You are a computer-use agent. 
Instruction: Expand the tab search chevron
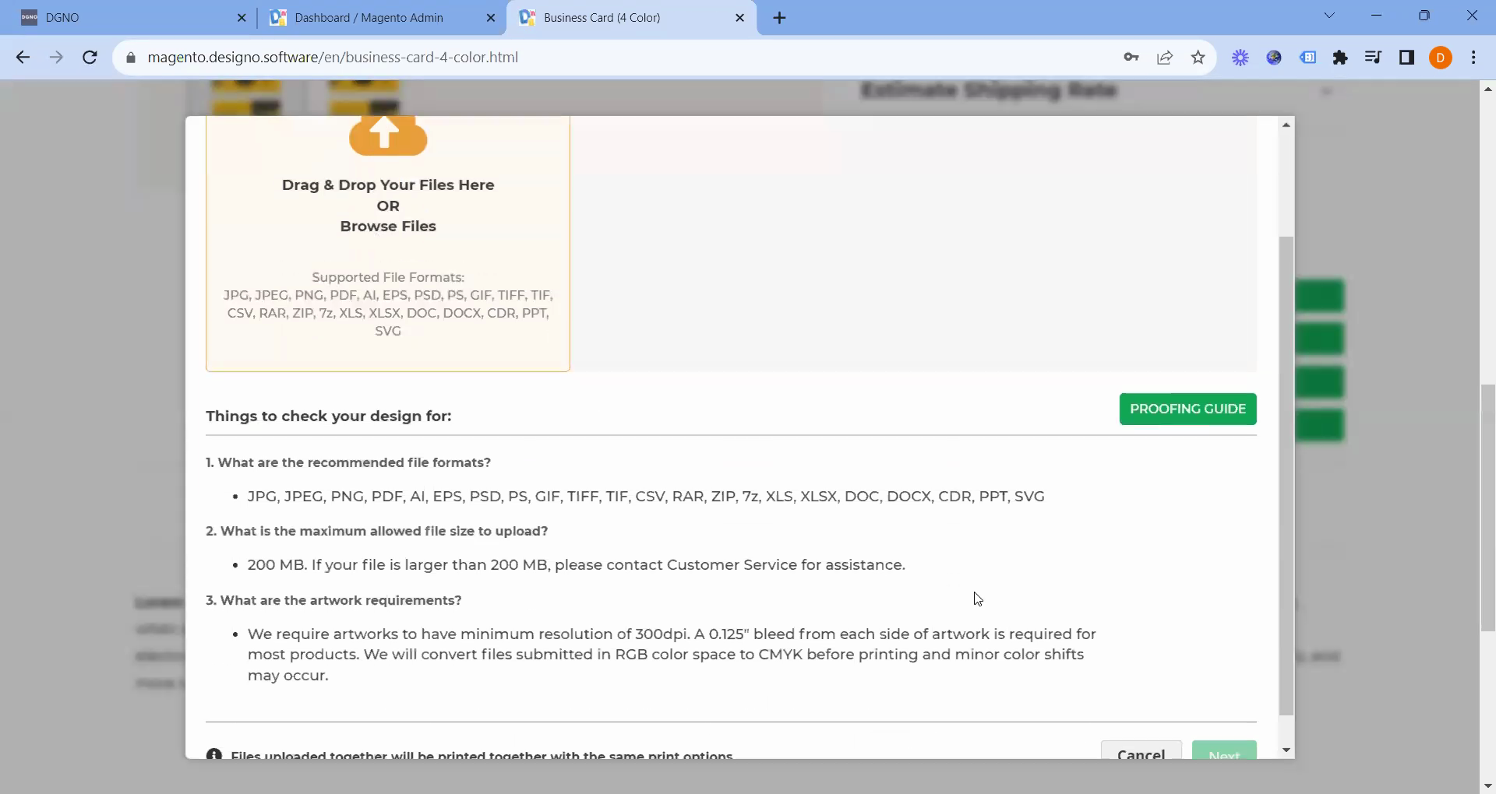click(1329, 16)
